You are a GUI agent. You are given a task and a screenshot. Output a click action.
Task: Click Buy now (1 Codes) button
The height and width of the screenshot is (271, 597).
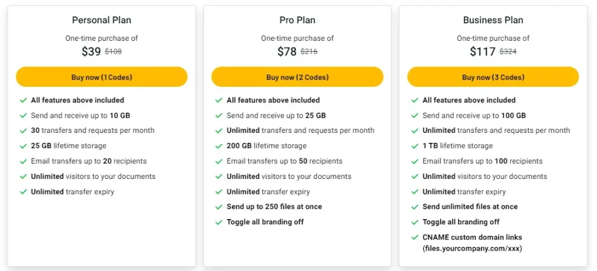101,77
